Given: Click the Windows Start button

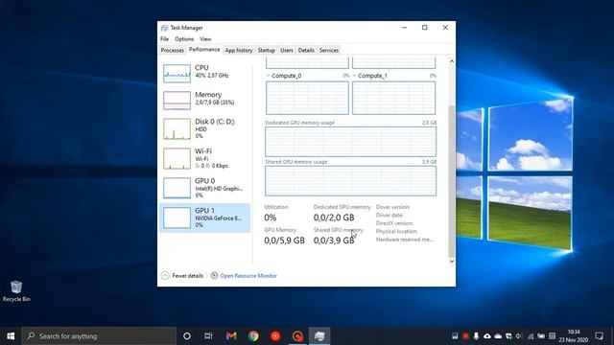Looking at the screenshot, I should click(x=11, y=336).
